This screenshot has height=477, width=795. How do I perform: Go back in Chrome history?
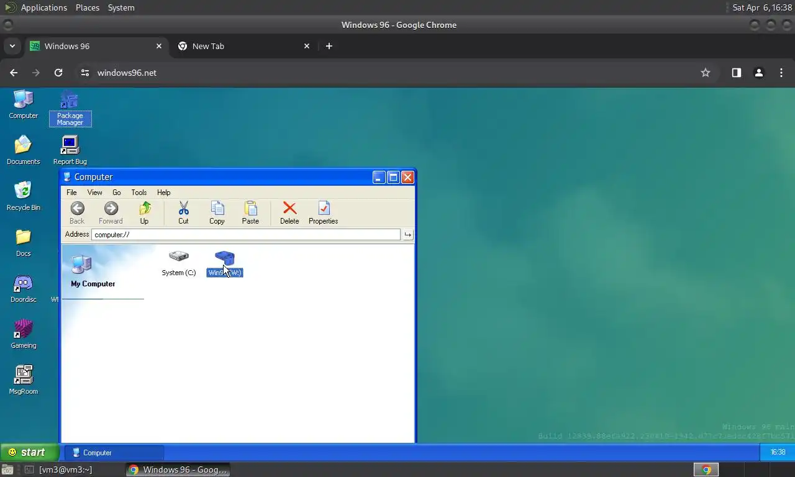point(14,73)
